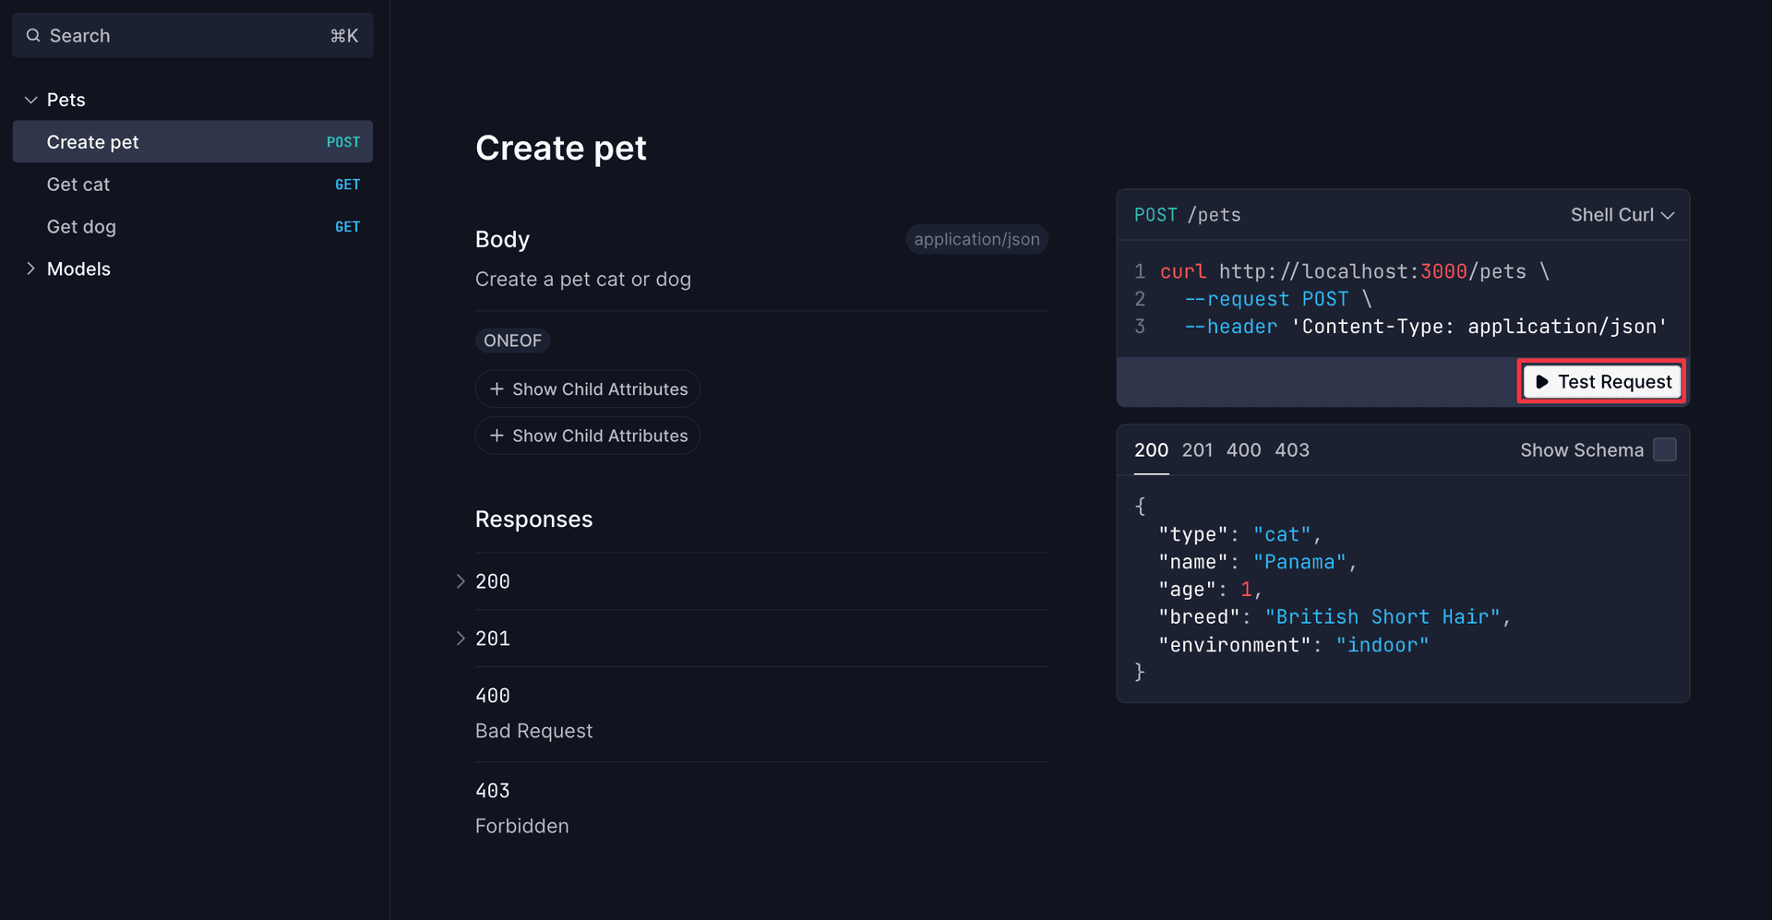The width and height of the screenshot is (1772, 920).
Task: Open the Get cat endpoint
Action: point(78,184)
